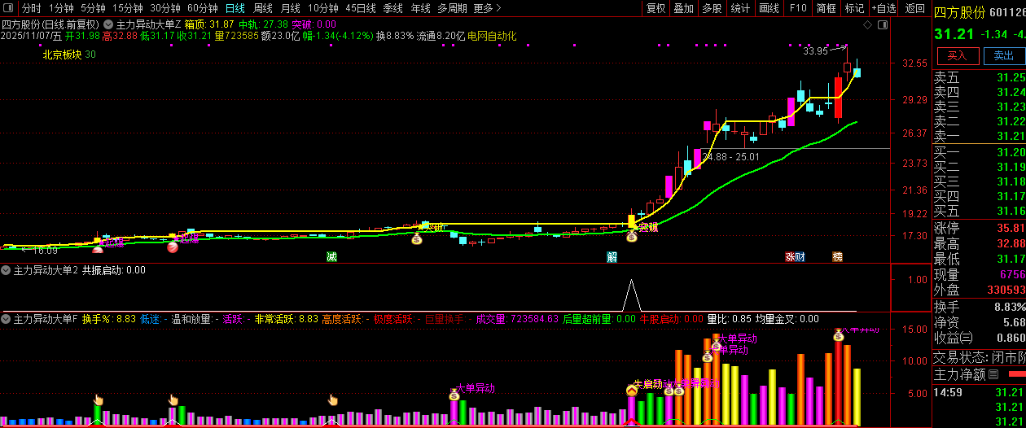The height and width of the screenshot is (428, 1026).
Task: Click 换手 turnover 8.83% row
Action: [x=979, y=307]
